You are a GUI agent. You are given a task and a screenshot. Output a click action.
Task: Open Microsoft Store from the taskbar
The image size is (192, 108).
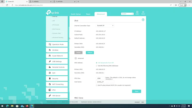(17, 106)
